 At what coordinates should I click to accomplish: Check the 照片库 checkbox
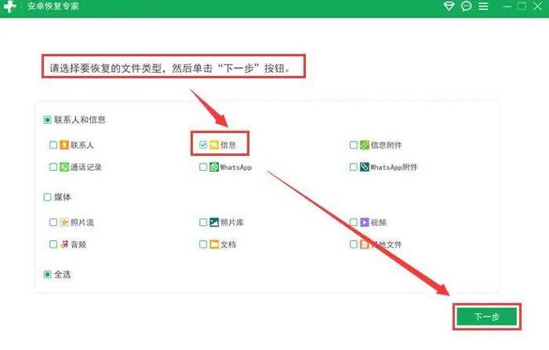[203, 222]
